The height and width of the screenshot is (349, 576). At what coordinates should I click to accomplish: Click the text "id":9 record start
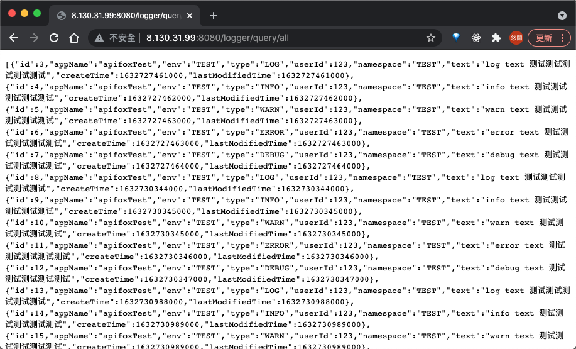(24, 201)
